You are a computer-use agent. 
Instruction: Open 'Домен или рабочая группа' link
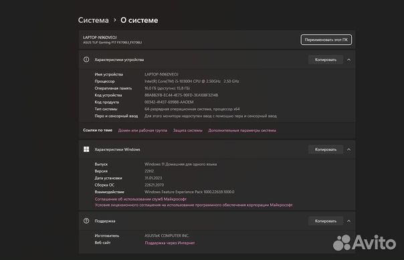(142, 130)
